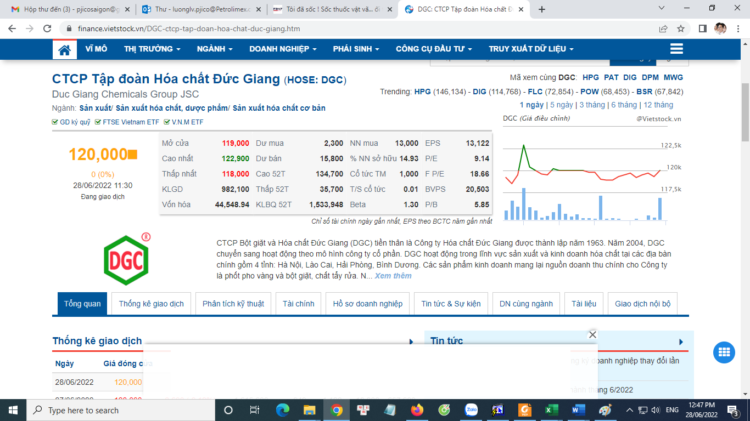Switch to the Phân tích kỹ thuật tab
The image size is (750, 421).
[233, 304]
